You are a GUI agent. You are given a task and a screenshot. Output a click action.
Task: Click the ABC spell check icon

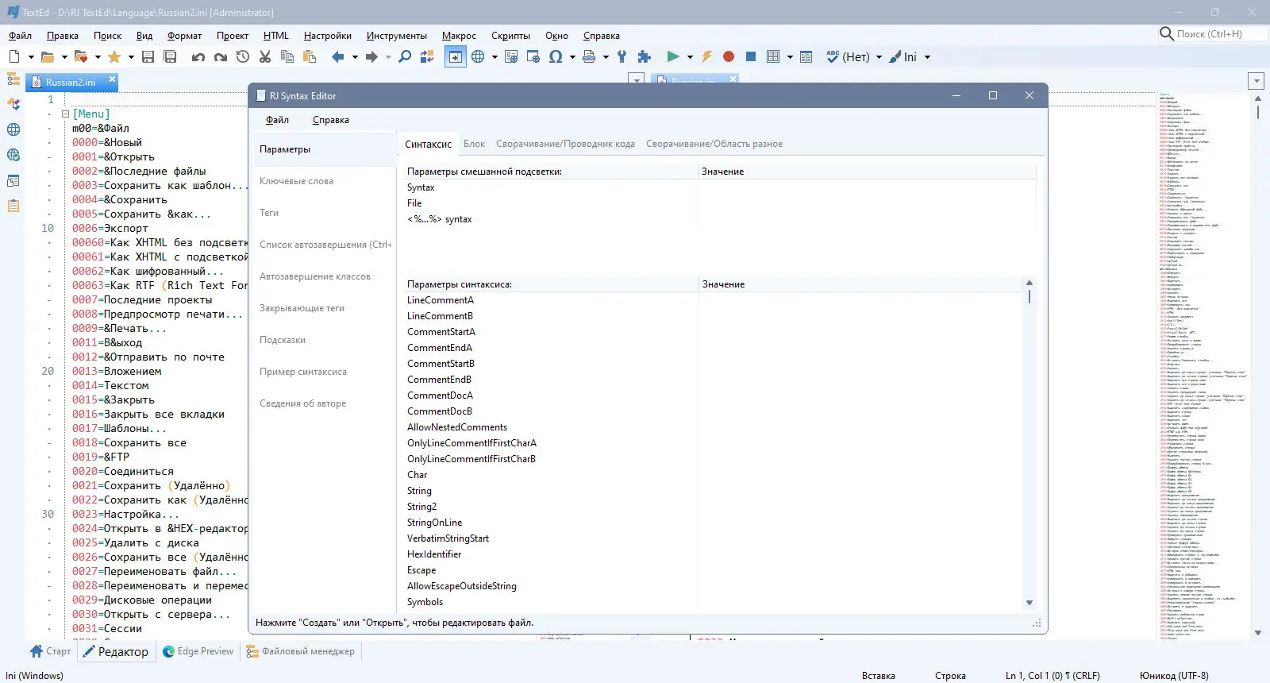833,56
